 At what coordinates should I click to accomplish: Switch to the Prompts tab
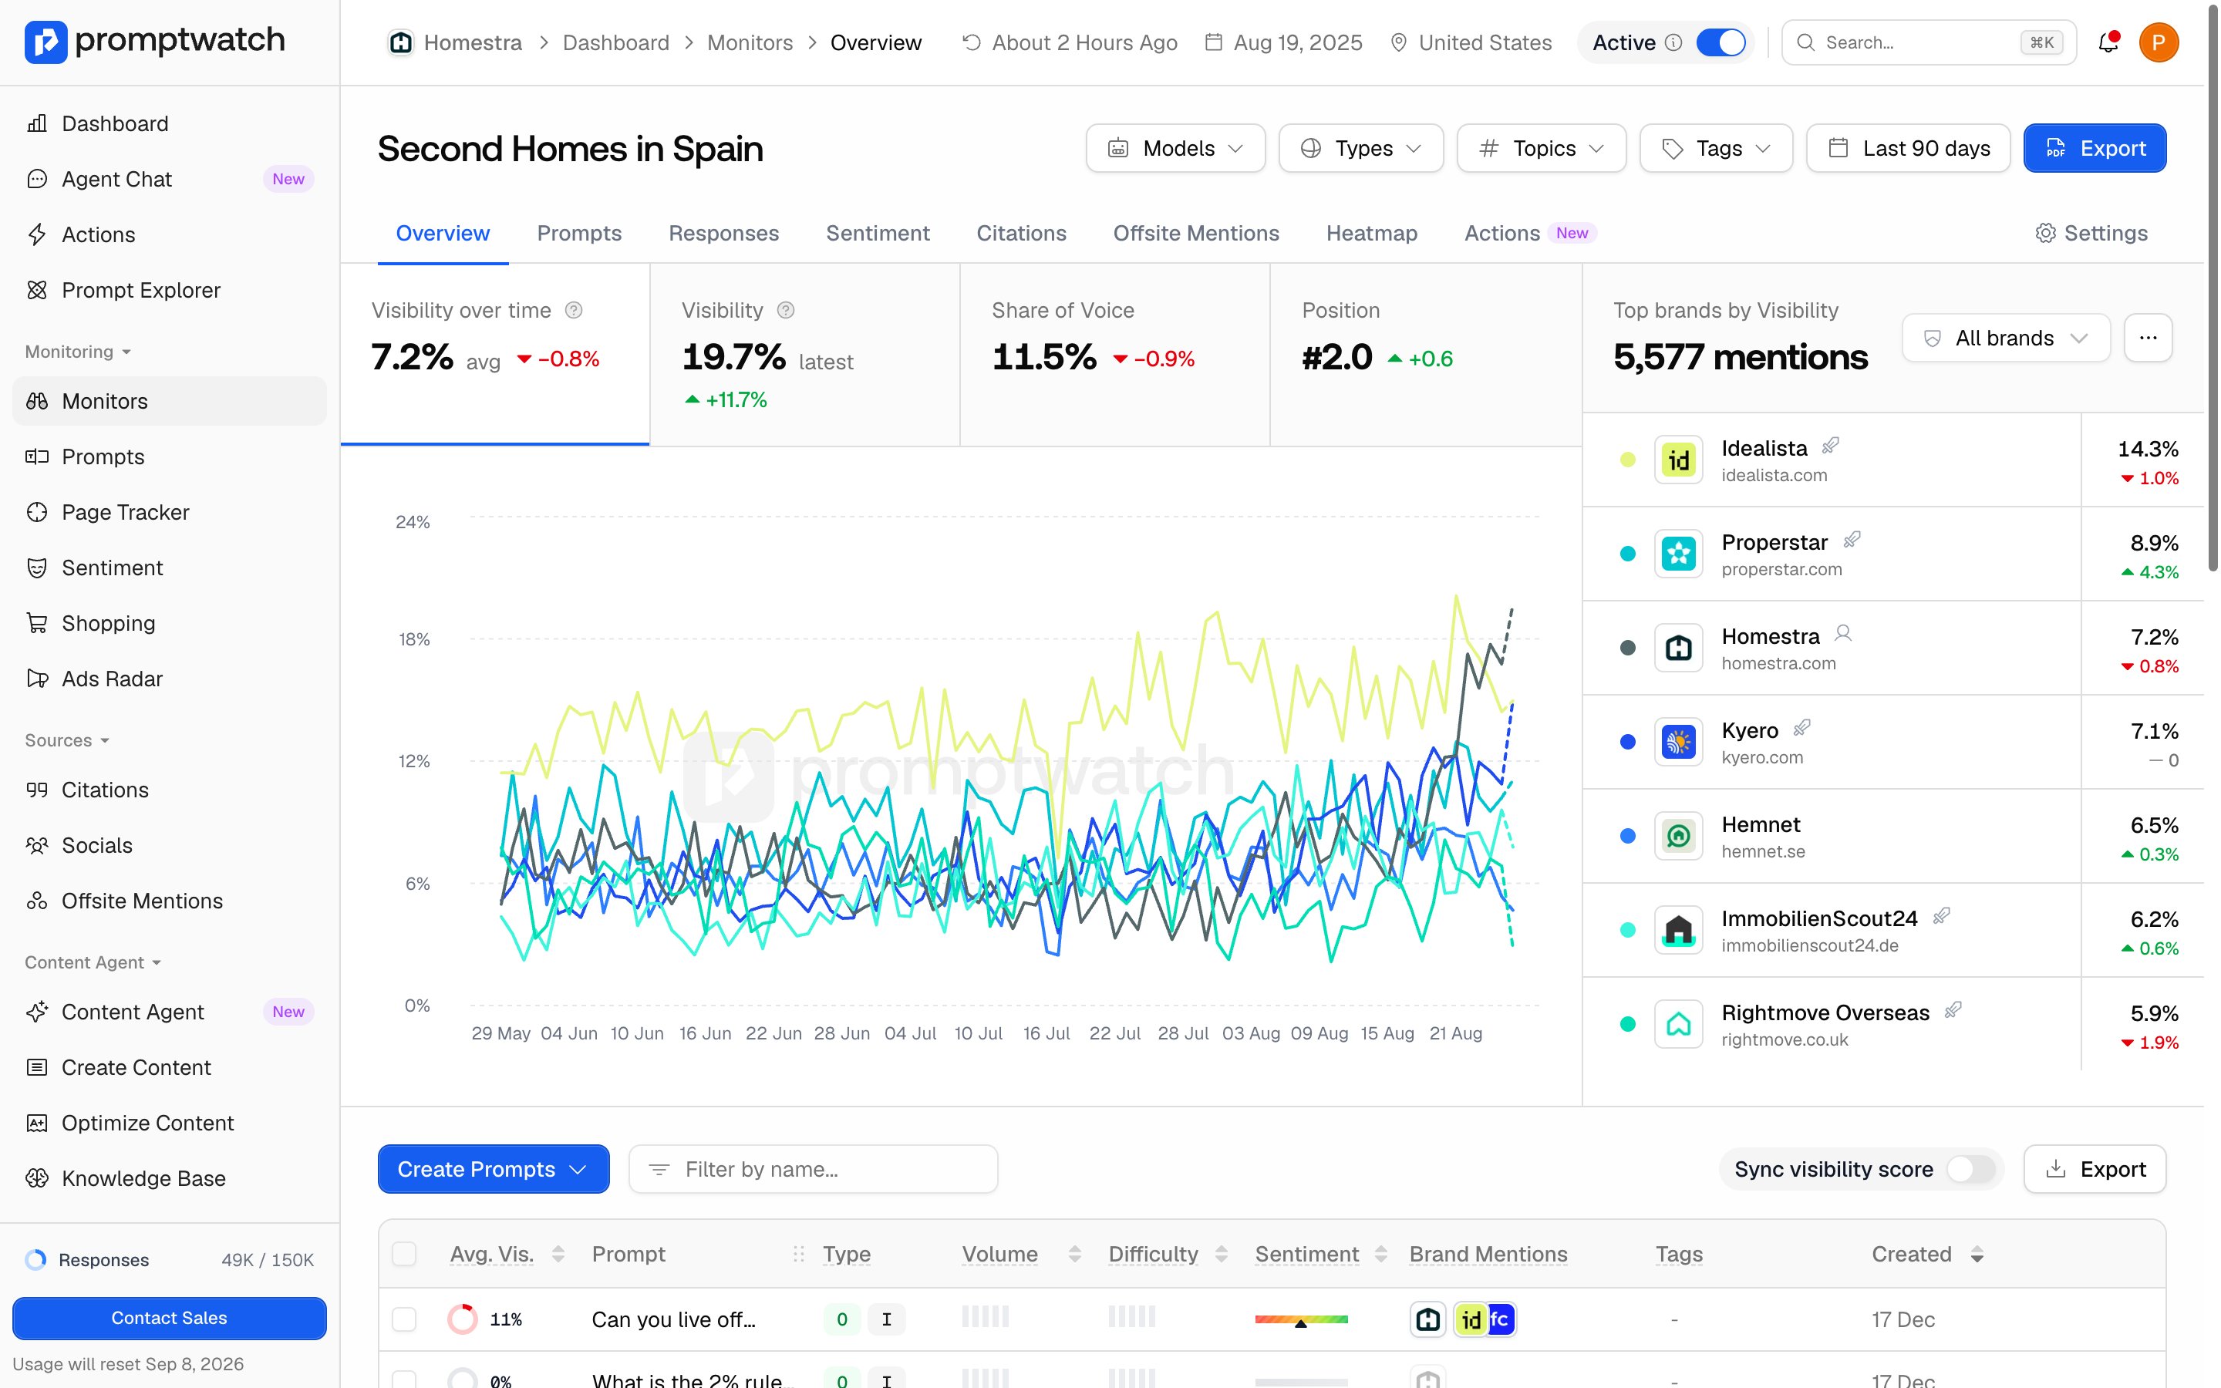click(579, 233)
